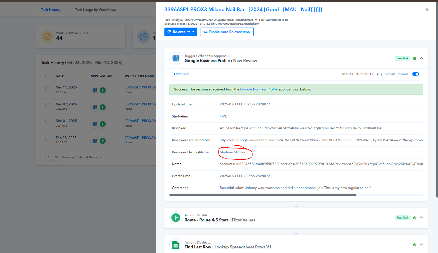Click the Showing 1 - 4 of 4 Records text
Screen dimensions: 438x253
click(81, 157)
